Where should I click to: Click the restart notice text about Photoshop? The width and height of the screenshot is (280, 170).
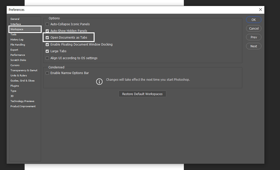point(148,80)
